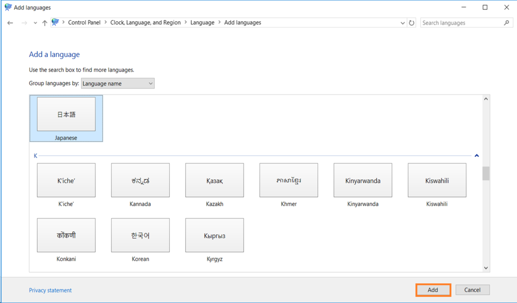This screenshot has width=517, height=303.
Task: Go back with the left arrow
Action: point(10,23)
